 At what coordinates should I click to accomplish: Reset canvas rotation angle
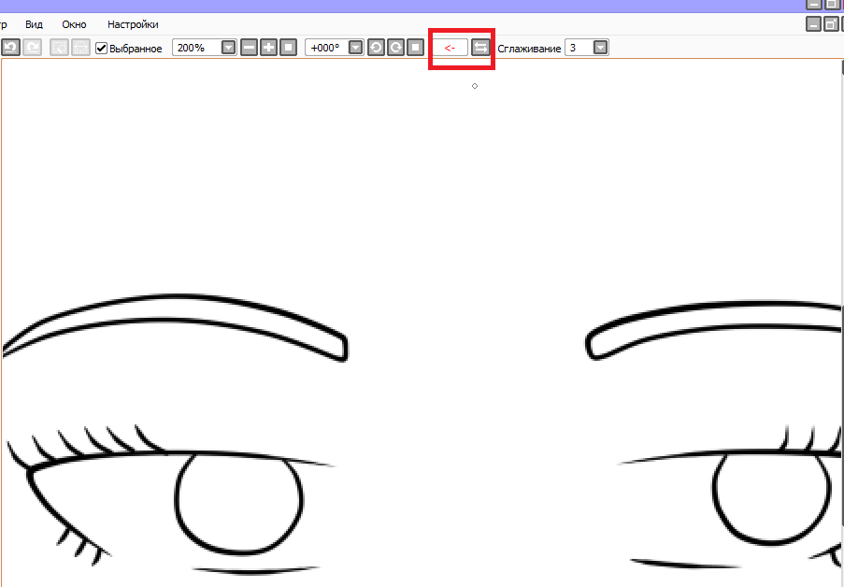(415, 47)
